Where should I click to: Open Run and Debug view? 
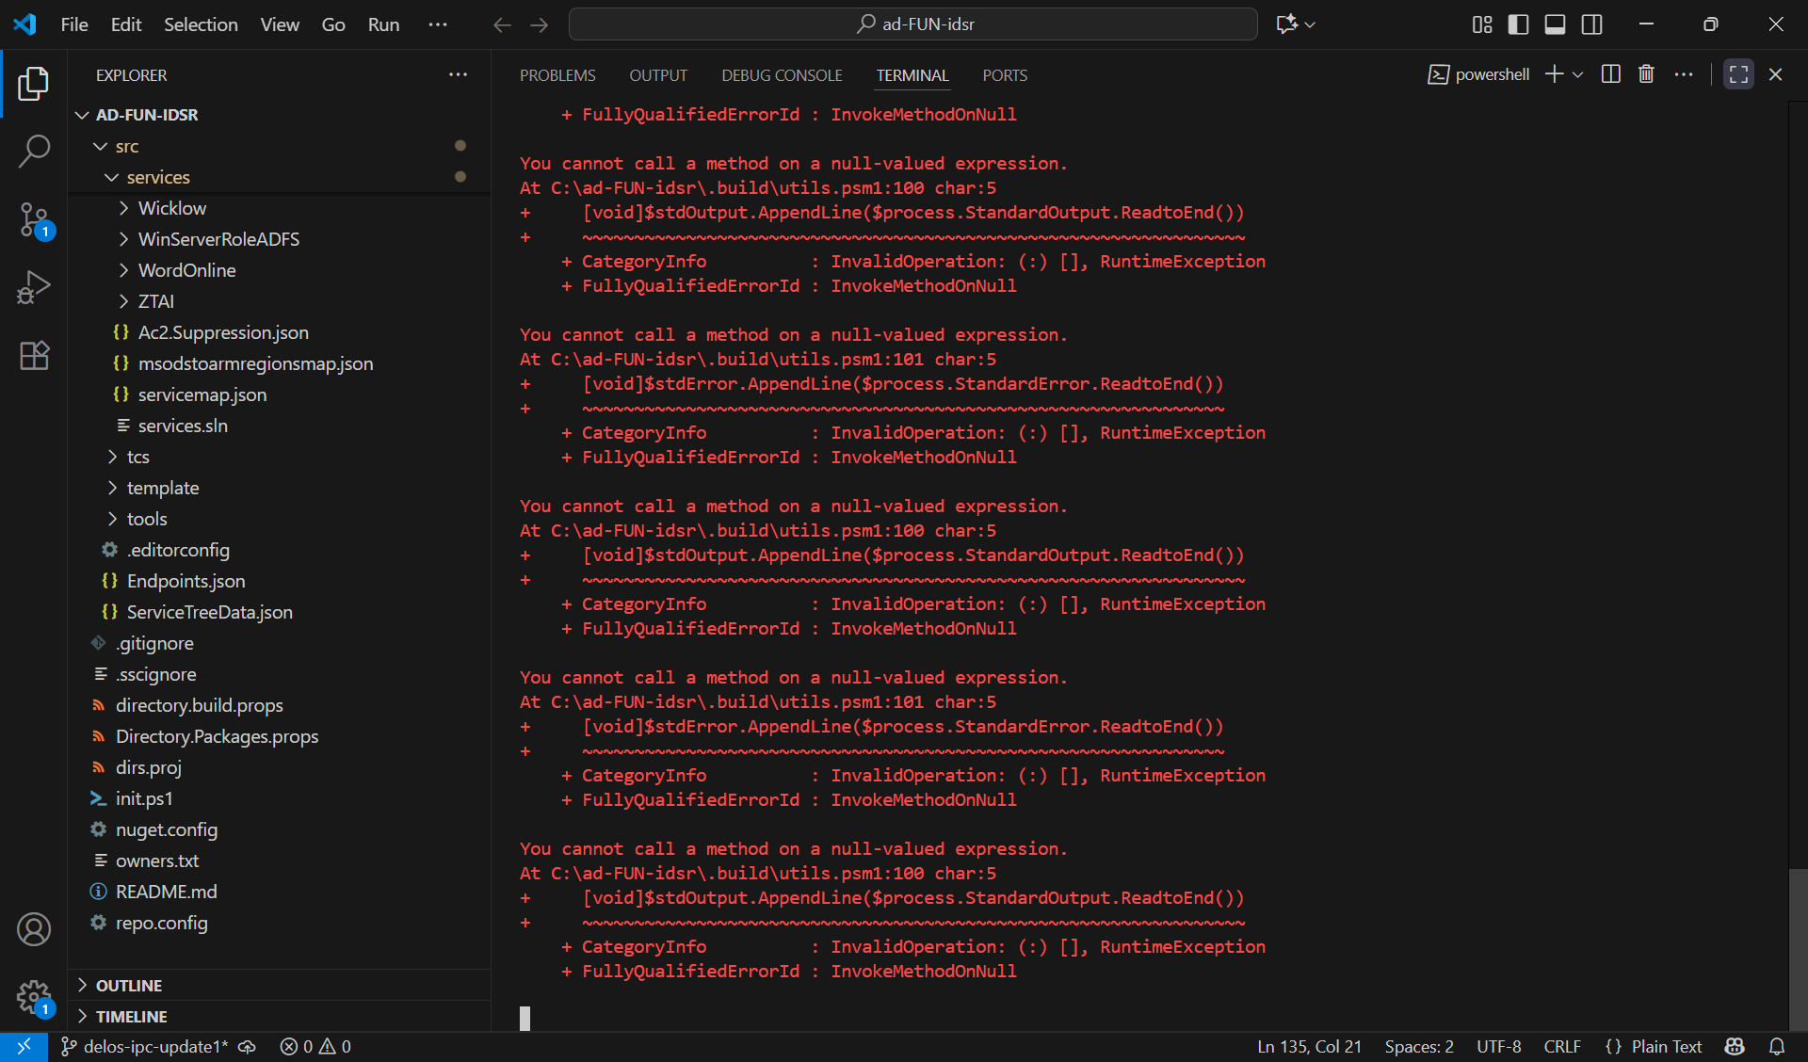click(34, 287)
